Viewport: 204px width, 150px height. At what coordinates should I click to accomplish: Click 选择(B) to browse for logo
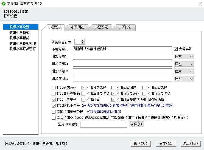coord(136,124)
